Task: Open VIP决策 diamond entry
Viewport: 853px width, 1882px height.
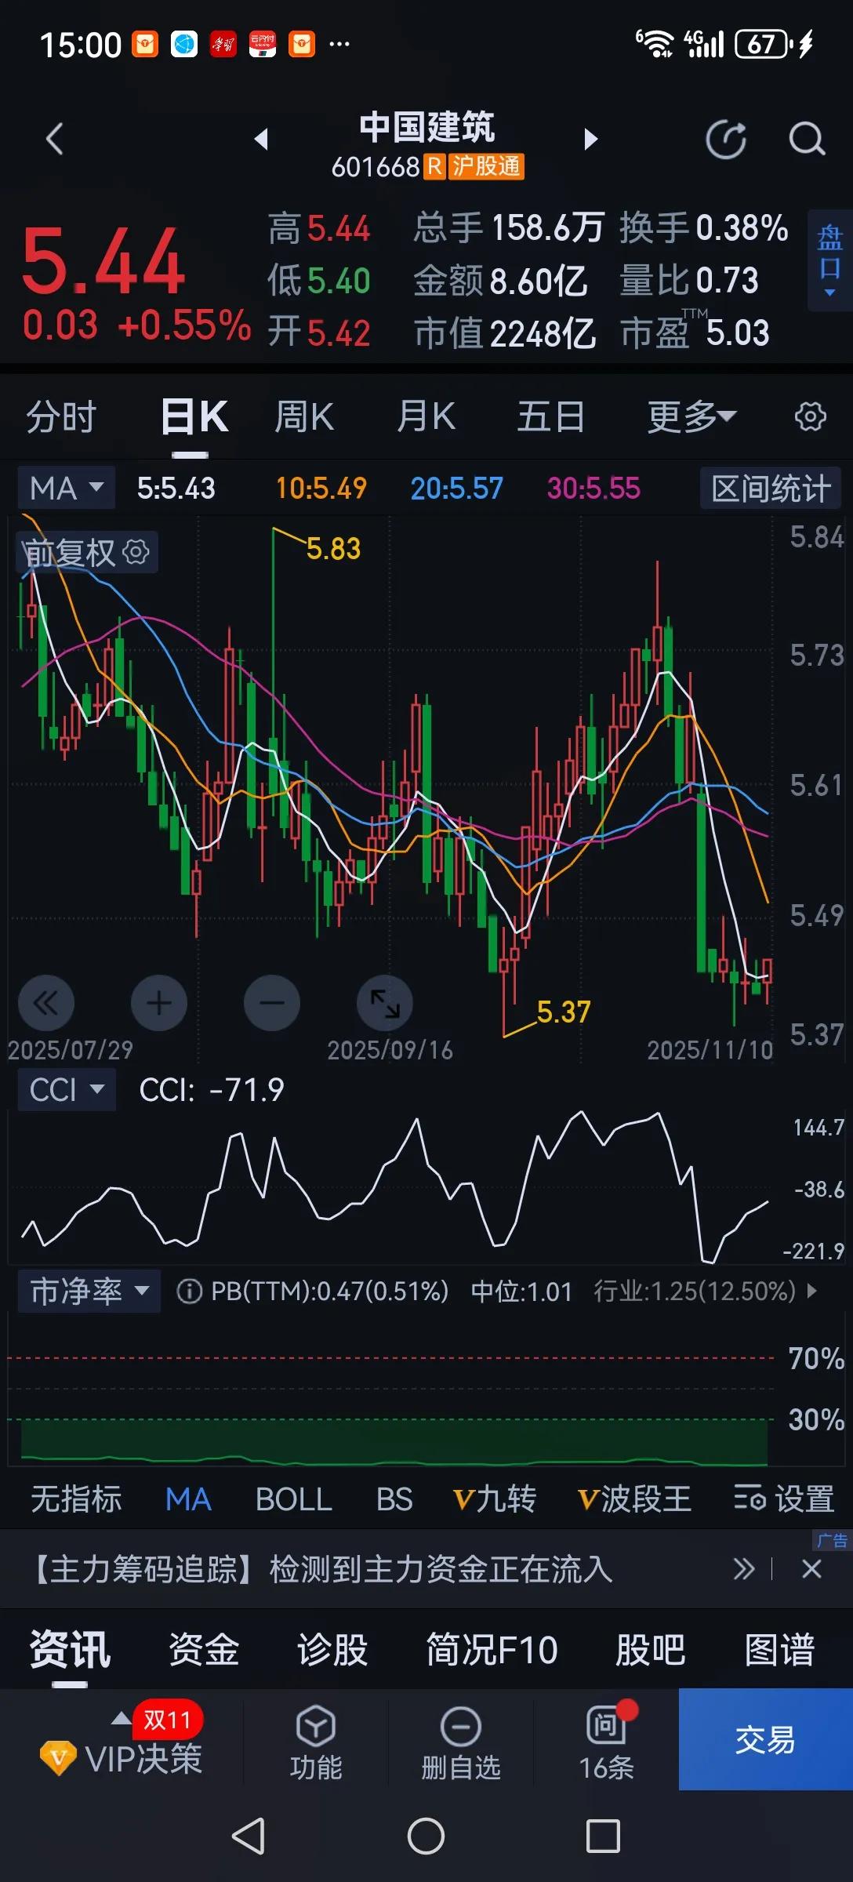Action: pyautogui.click(x=122, y=1758)
